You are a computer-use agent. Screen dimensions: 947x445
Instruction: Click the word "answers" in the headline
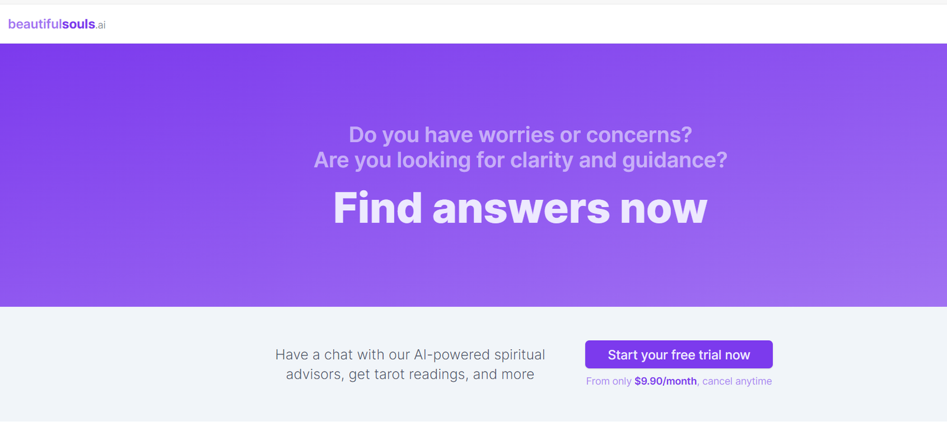coord(521,210)
